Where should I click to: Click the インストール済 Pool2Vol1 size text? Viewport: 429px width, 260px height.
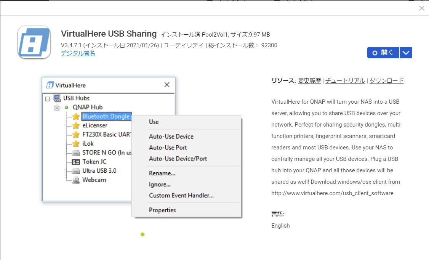[215, 35]
